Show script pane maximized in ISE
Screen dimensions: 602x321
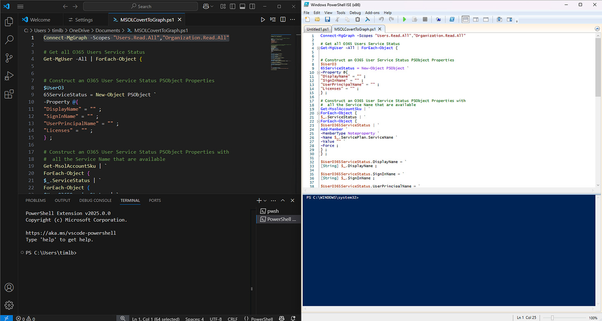click(486, 19)
